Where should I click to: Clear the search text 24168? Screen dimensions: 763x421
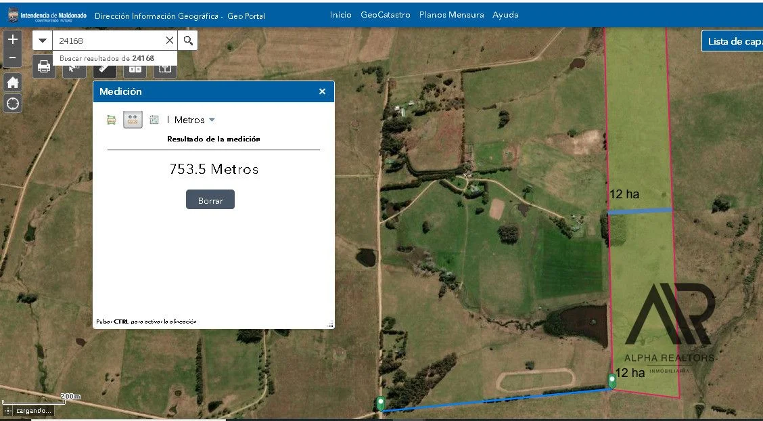(169, 41)
